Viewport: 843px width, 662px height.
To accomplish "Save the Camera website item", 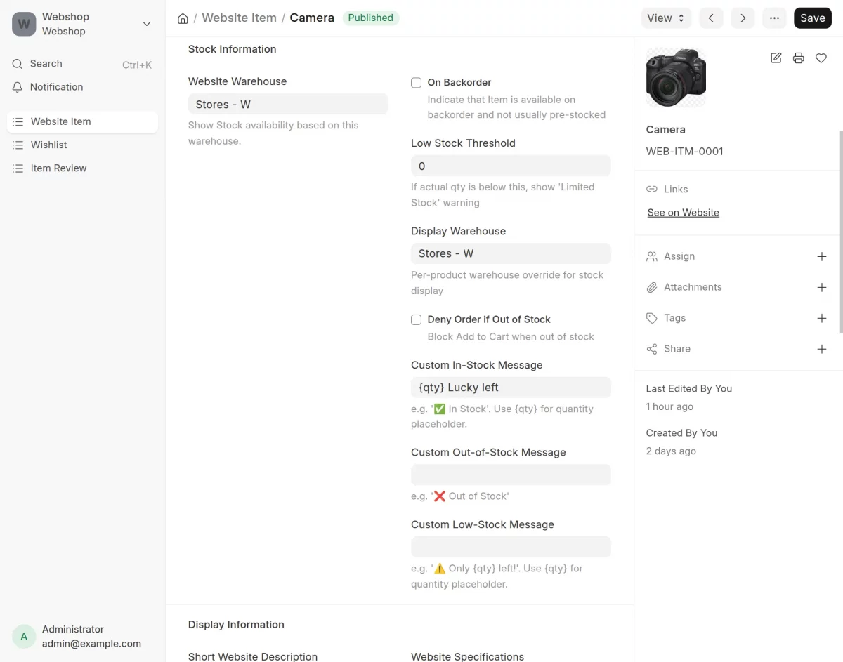I will click(813, 18).
